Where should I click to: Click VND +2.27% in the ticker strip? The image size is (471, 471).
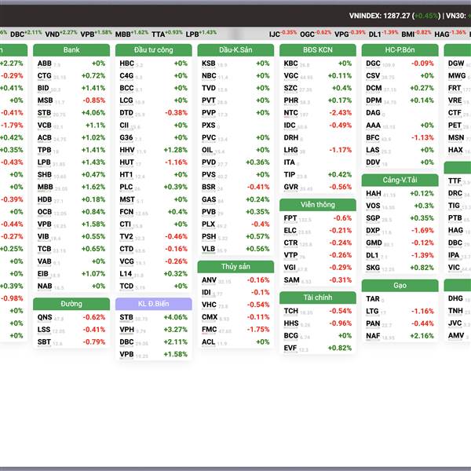coord(61,34)
